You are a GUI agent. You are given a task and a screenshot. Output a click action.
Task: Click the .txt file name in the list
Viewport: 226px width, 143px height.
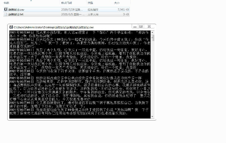point(16,14)
